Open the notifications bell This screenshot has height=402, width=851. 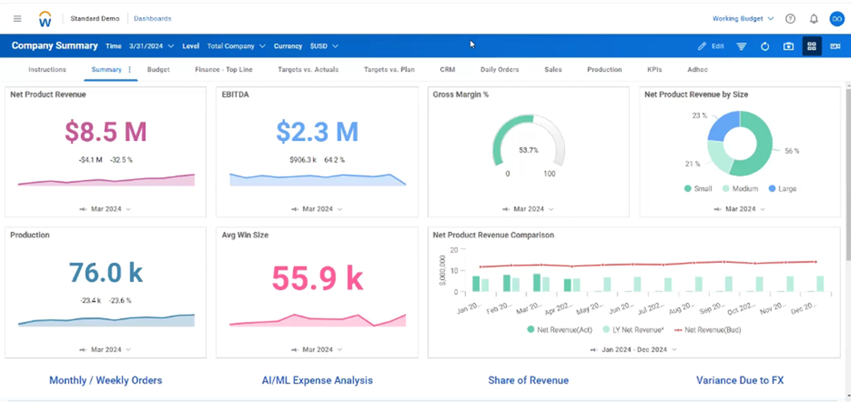pyautogui.click(x=813, y=18)
